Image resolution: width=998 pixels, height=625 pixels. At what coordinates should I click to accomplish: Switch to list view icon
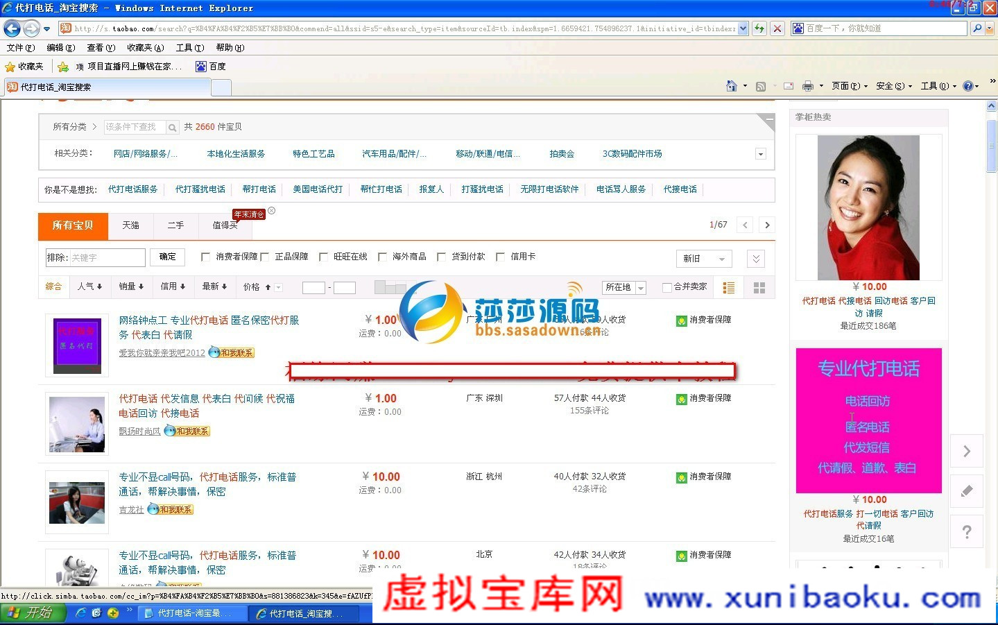coord(728,287)
